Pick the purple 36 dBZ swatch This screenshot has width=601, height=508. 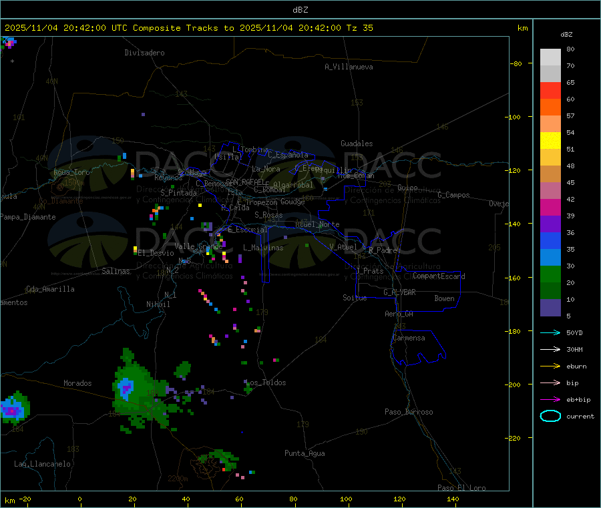550,224
